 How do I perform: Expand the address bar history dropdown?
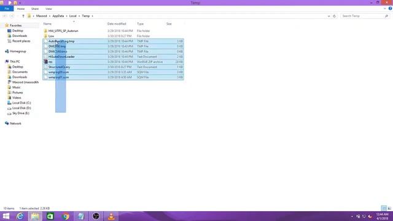tap(329, 16)
